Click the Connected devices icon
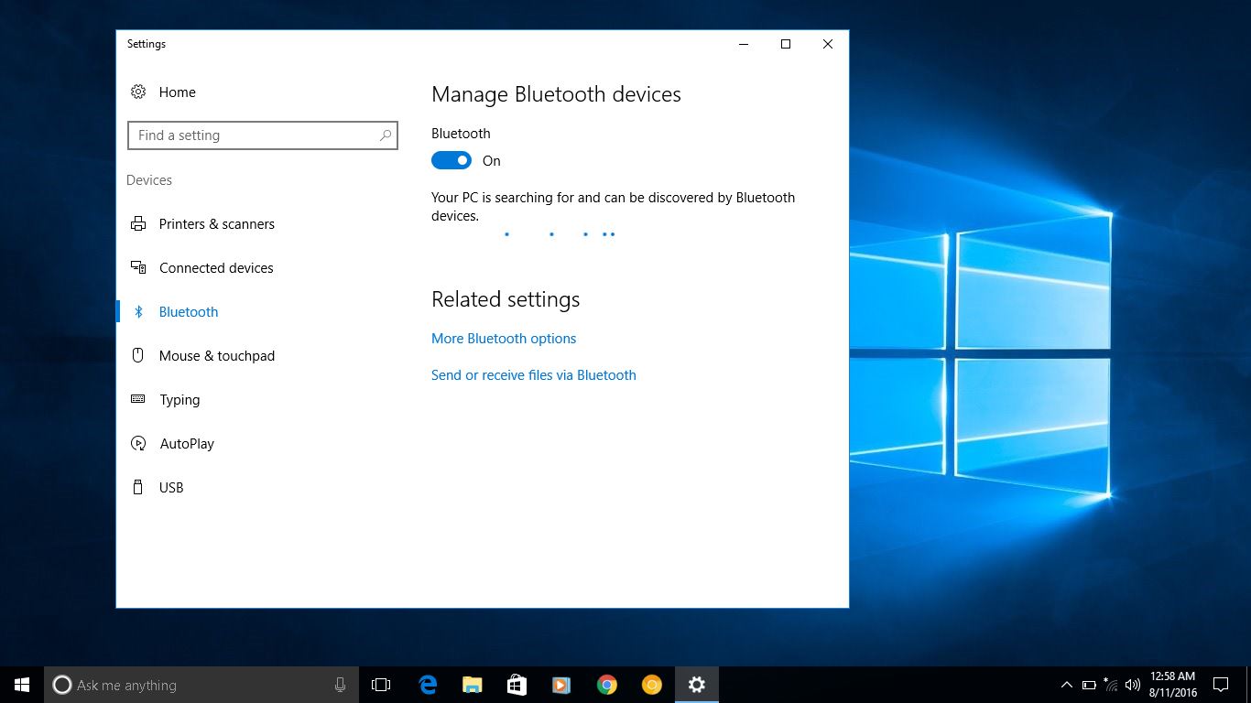This screenshot has width=1251, height=703. [138, 267]
